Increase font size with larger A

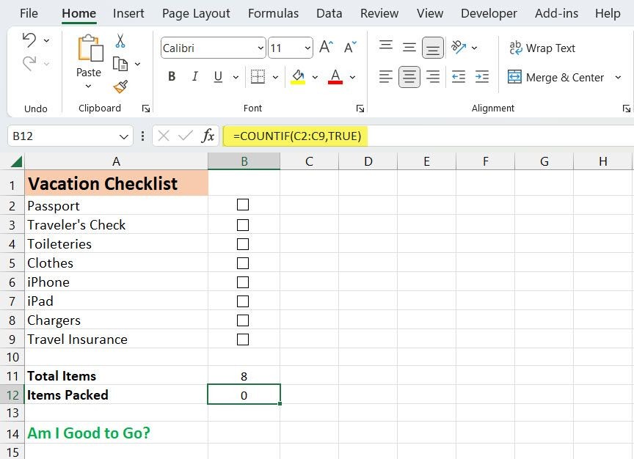pyautogui.click(x=327, y=47)
